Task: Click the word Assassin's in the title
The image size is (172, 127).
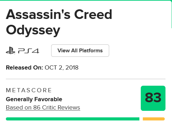Action: (x=38, y=14)
